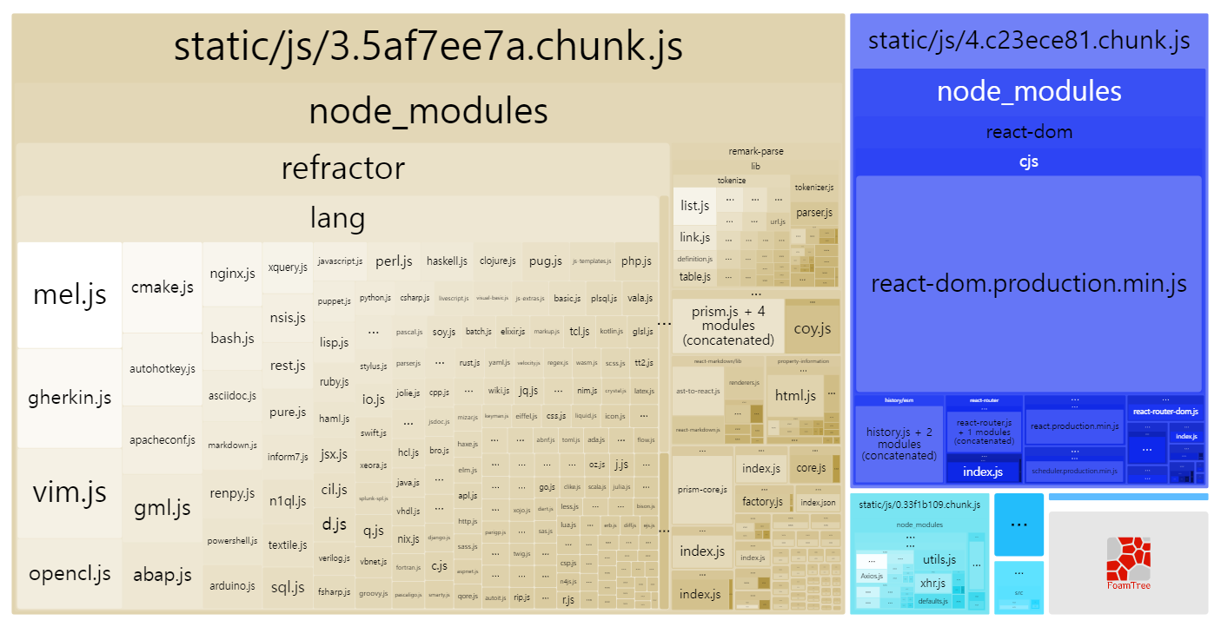Choose the sql.js cell
The width and height of the screenshot is (1221, 627).
288,588
